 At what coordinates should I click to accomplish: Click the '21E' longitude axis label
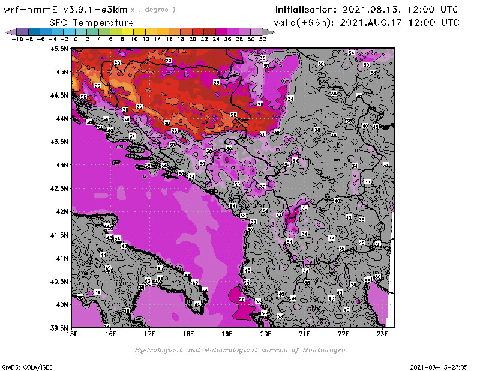(305, 334)
